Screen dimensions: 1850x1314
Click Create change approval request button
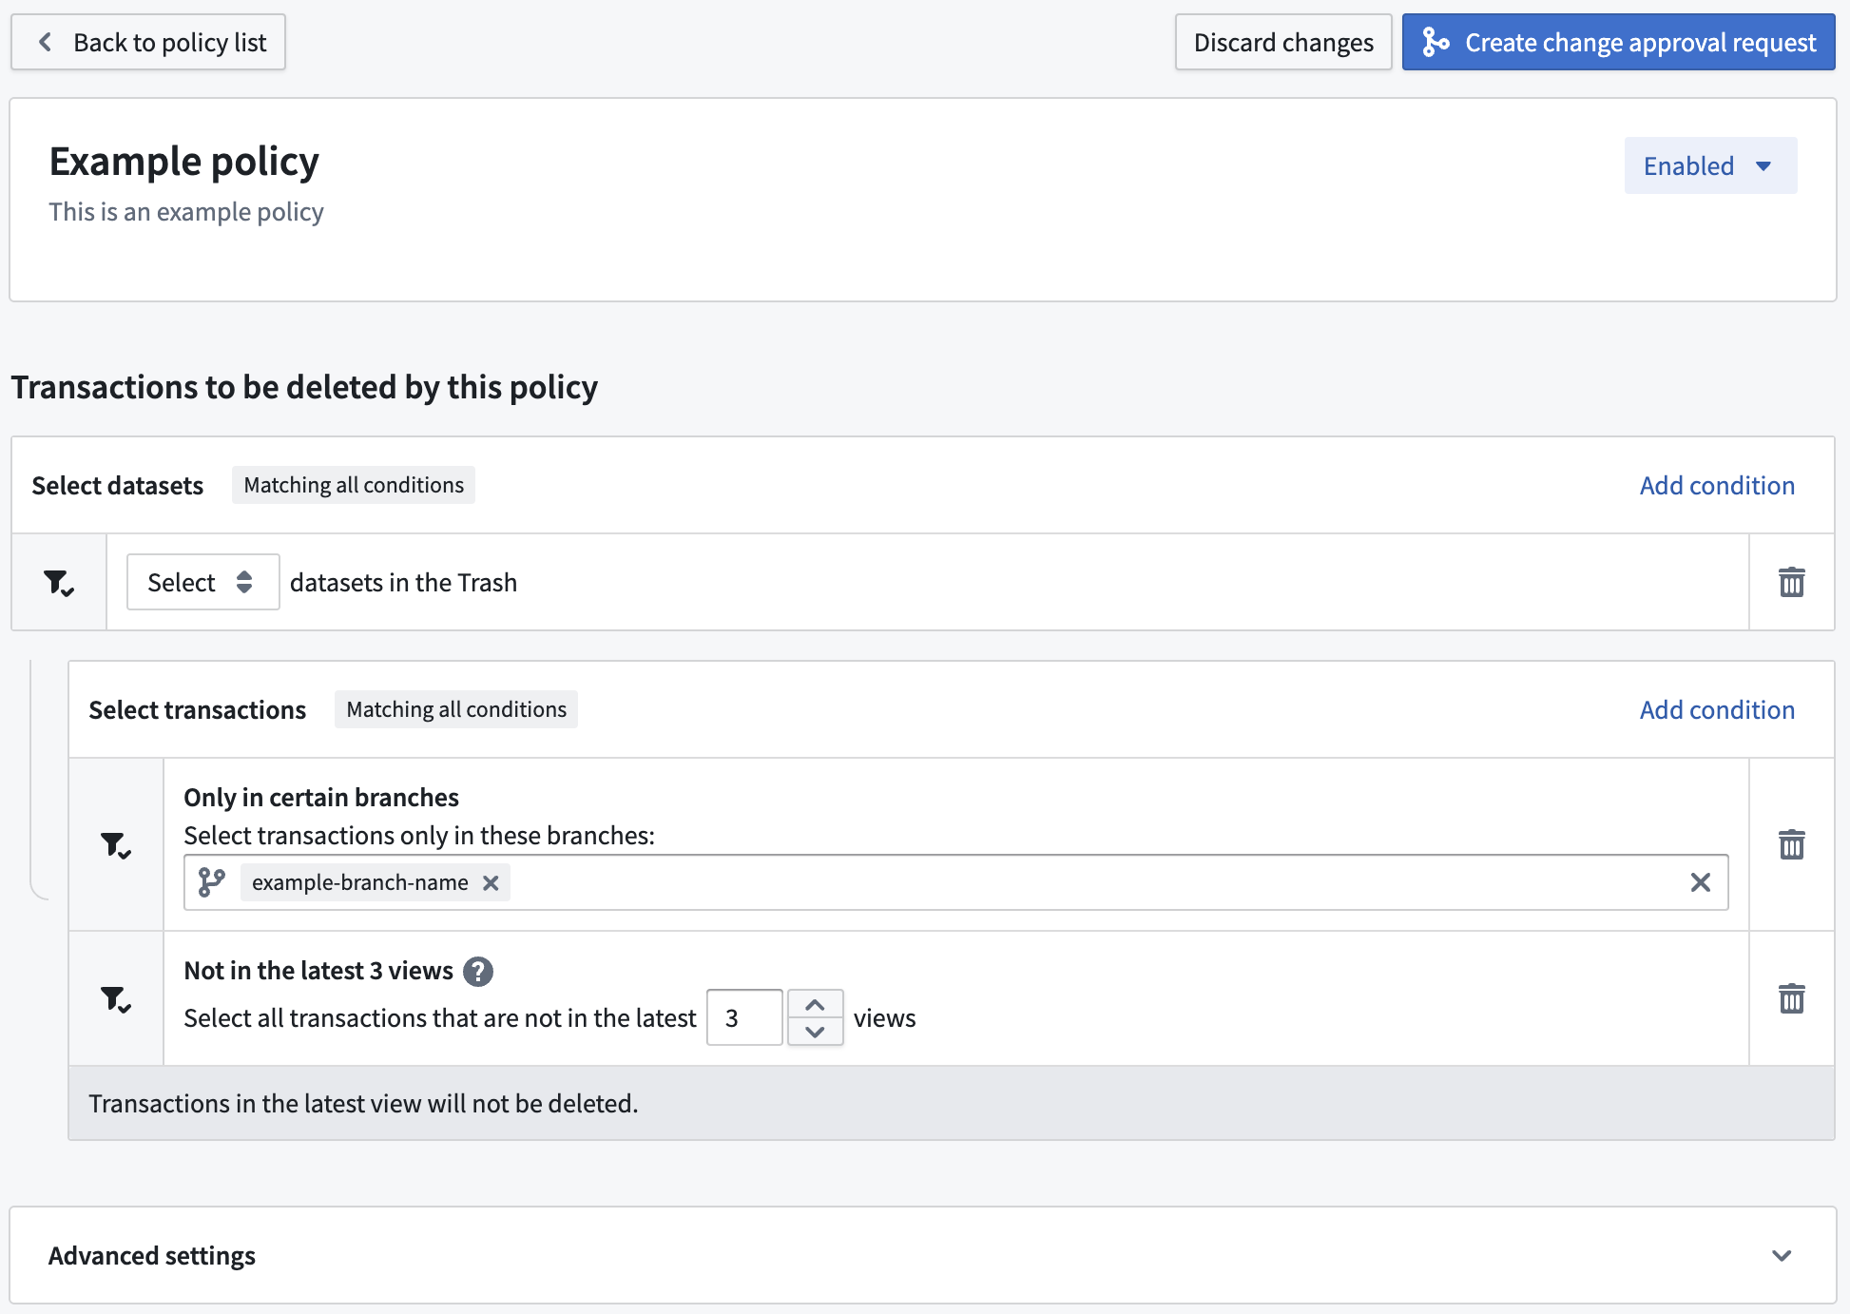(1618, 42)
